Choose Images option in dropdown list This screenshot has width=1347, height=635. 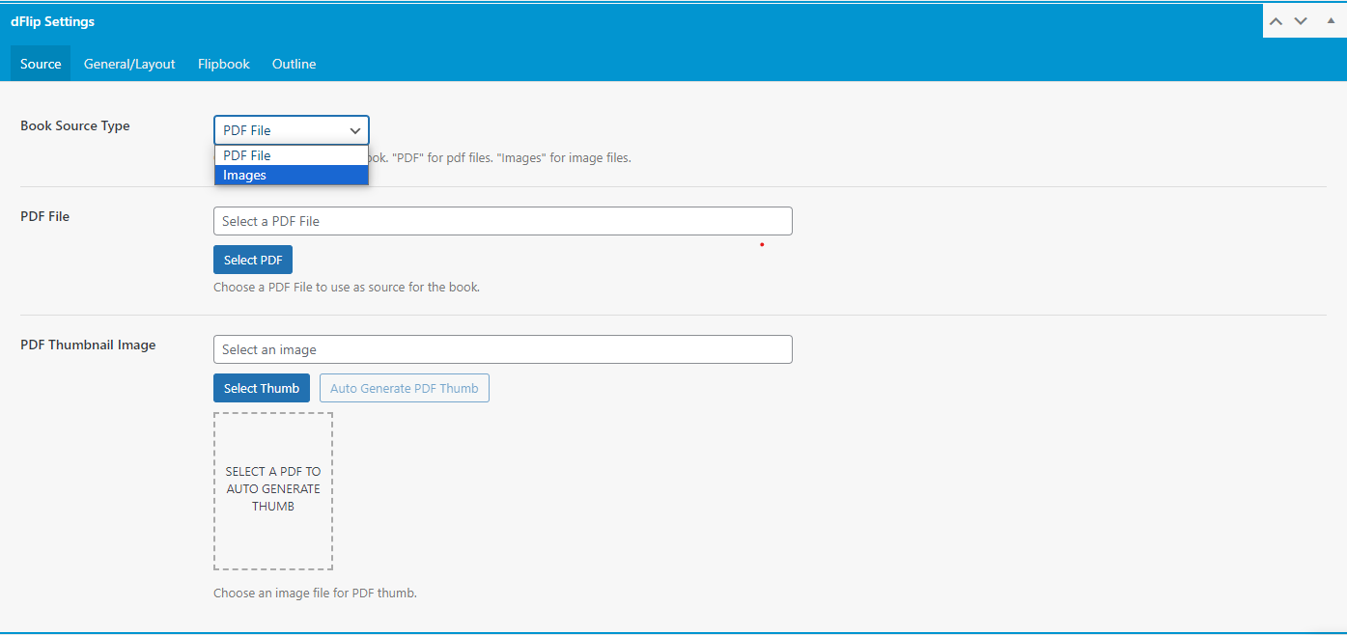pyautogui.click(x=291, y=175)
